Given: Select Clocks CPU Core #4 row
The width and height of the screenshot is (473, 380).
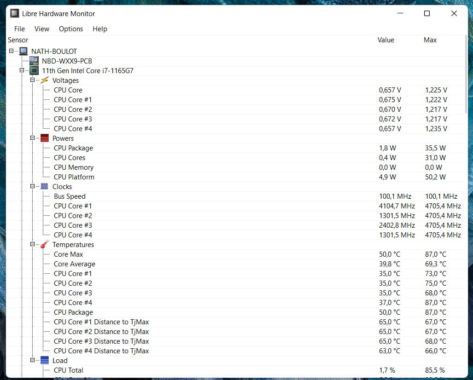Looking at the screenshot, I should (x=235, y=235).
